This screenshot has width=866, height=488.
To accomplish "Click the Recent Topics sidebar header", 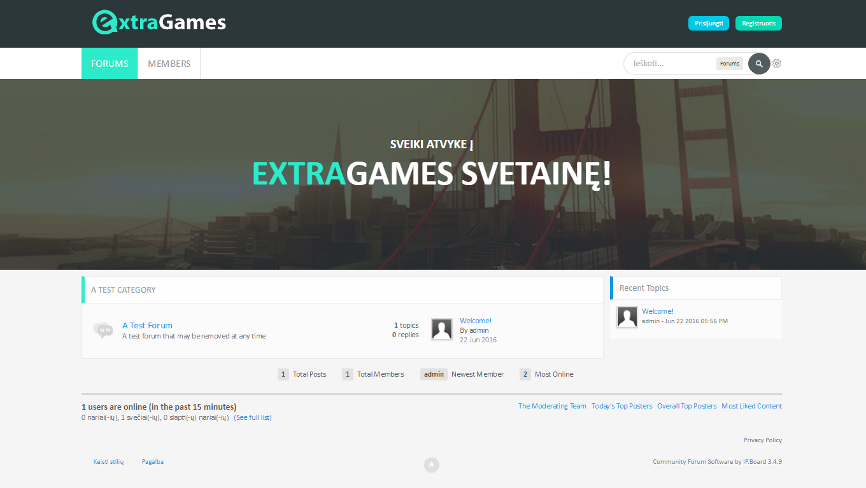I will click(696, 288).
